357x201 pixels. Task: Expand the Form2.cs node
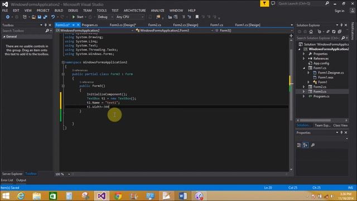click(x=303, y=87)
